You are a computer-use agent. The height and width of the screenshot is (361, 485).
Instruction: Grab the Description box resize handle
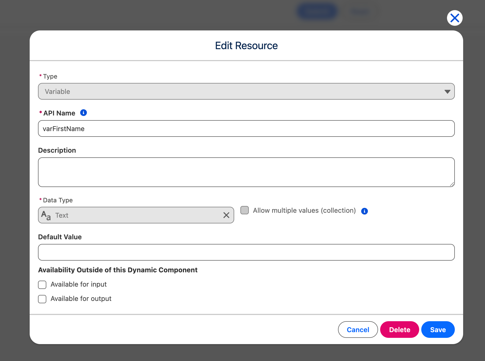coord(452,184)
